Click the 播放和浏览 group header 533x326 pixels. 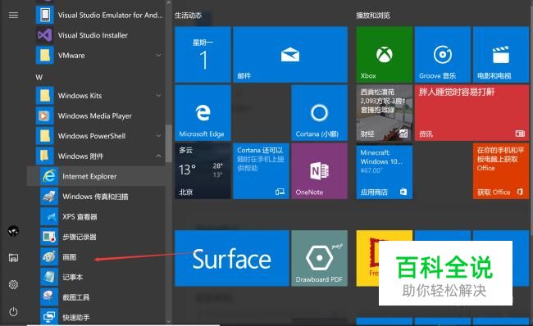click(373, 16)
